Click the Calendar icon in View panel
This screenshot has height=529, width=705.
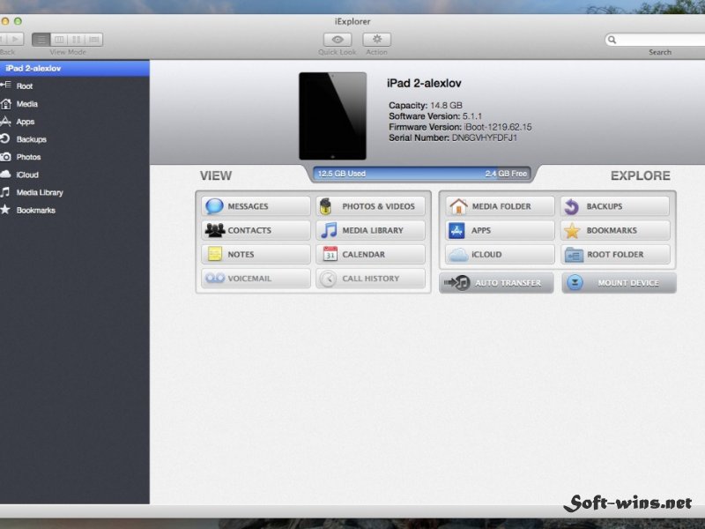(x=330, y=254)
